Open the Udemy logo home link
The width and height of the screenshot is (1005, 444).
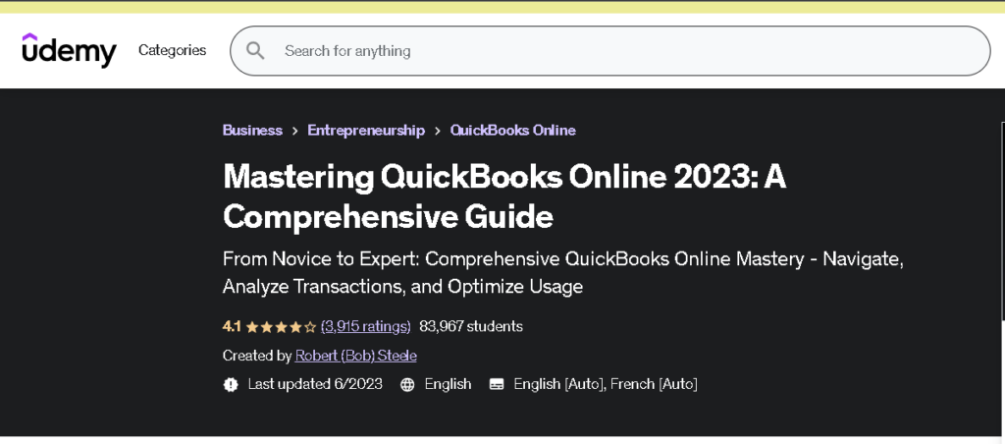pos(70,50)
